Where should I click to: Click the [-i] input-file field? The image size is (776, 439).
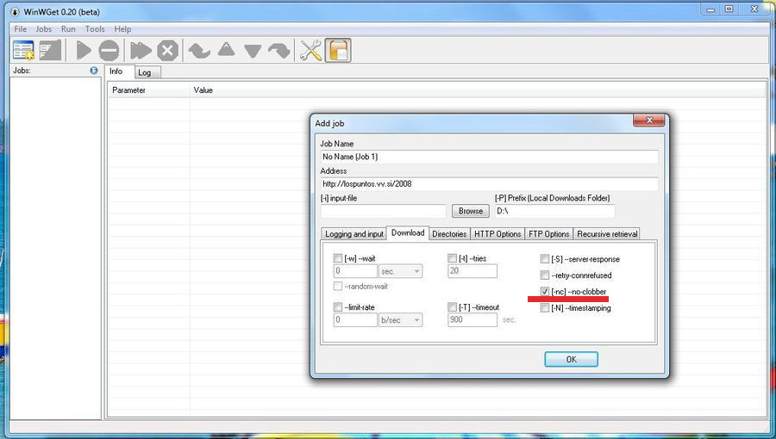click(383, 211)
